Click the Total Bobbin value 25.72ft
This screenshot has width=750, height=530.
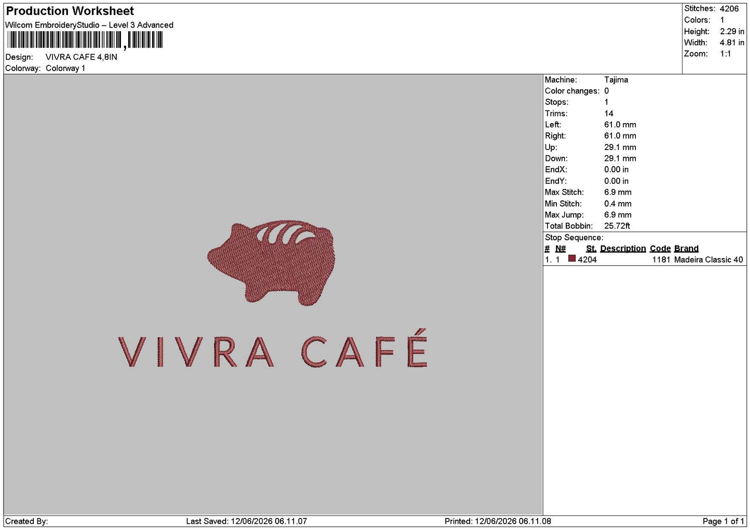617,226
